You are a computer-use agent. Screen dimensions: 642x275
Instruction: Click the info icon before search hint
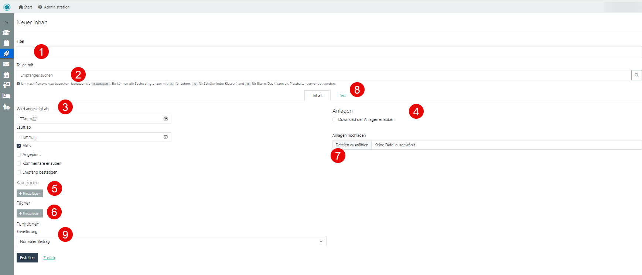click(x=18, y=84)
